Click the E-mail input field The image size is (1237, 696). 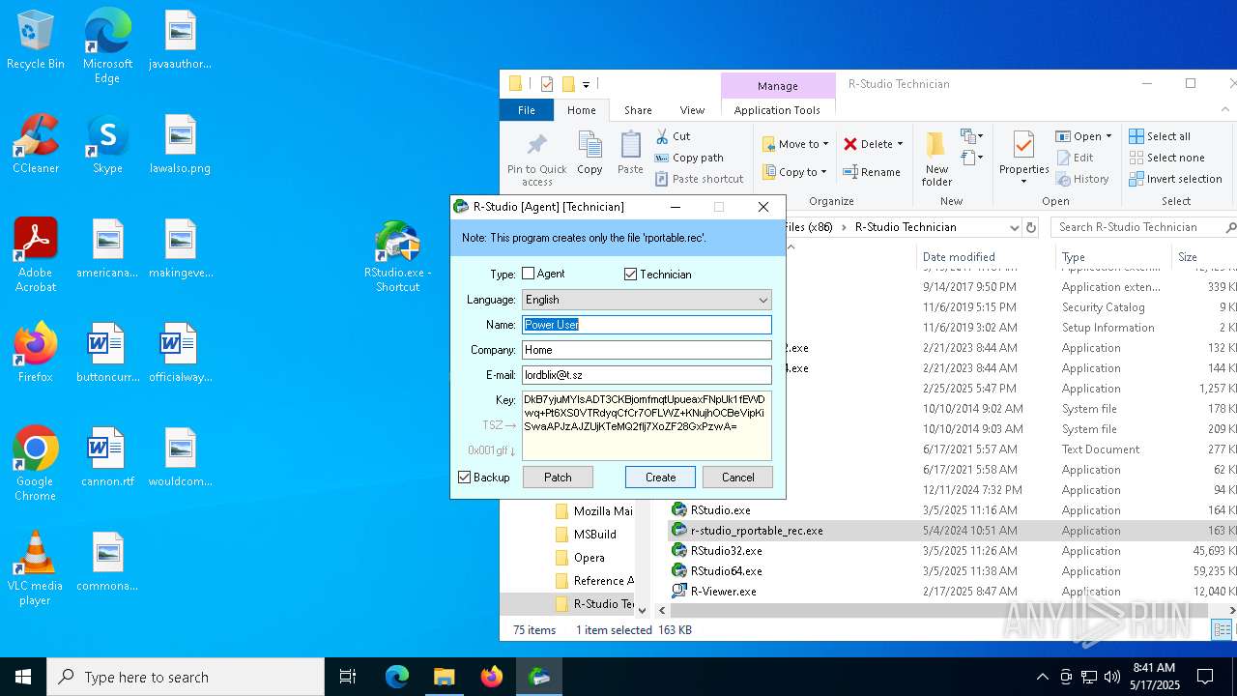tap(647, 375)
